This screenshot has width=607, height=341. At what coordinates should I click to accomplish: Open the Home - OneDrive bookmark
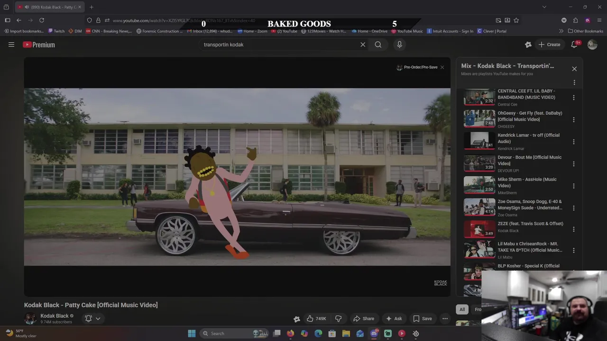370,31
